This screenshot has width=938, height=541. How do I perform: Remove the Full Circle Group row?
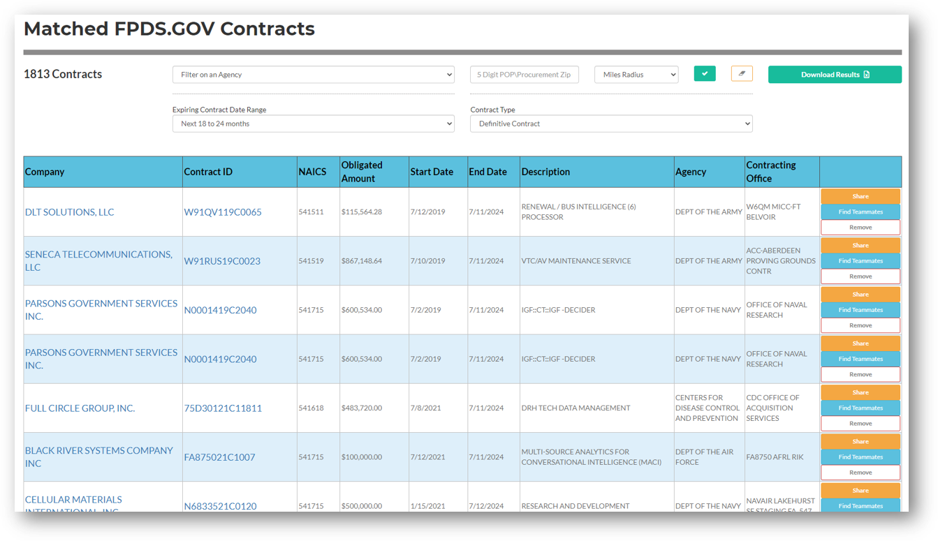click(x=860, y=423)
